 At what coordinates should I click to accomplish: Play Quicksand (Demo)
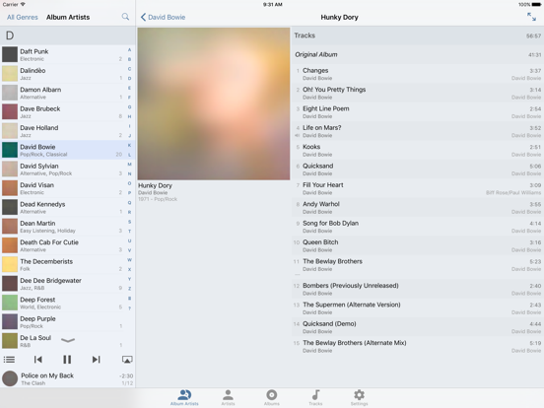(418, 327)
